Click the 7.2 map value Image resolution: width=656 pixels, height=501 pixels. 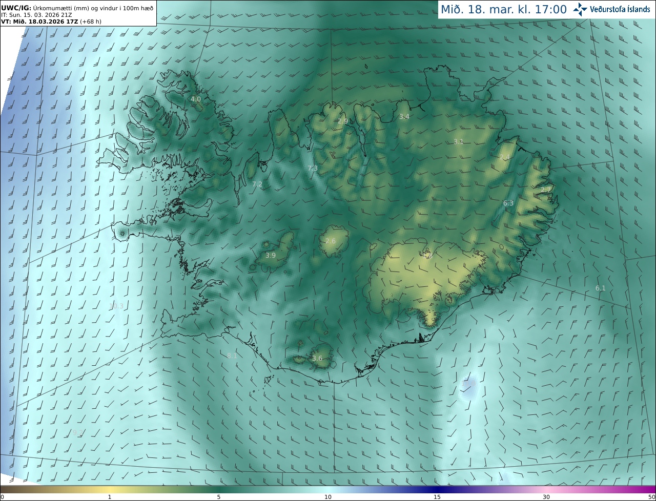(257, 184)
